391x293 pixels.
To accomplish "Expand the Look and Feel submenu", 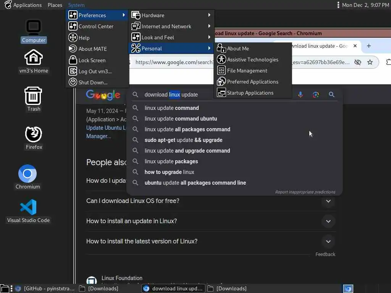I will (171, 37).
